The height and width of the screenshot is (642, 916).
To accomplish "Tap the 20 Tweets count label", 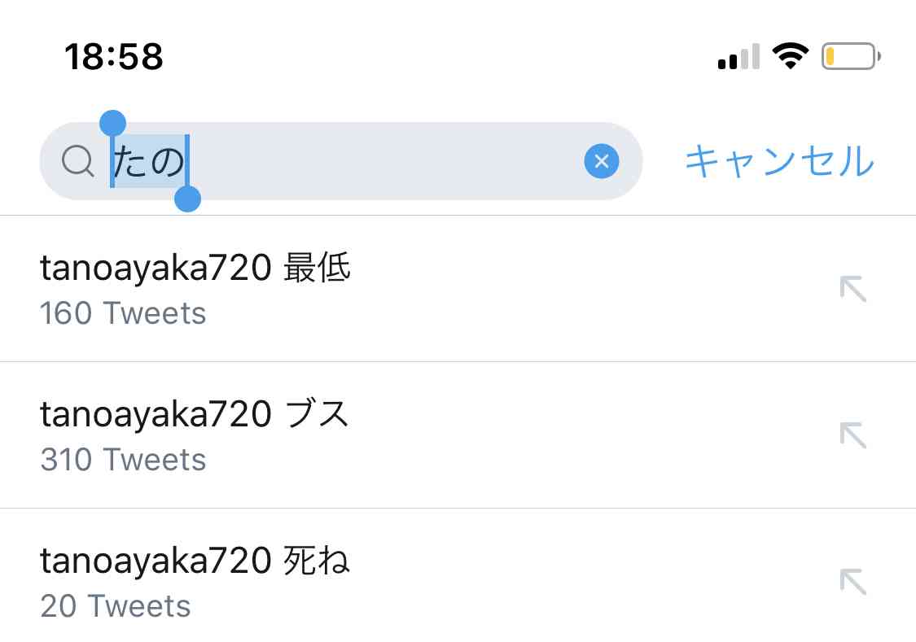I will click(x=116, y=606).
